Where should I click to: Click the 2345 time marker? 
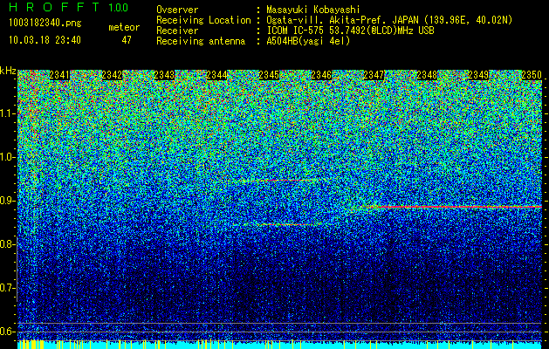pos(269,75)
